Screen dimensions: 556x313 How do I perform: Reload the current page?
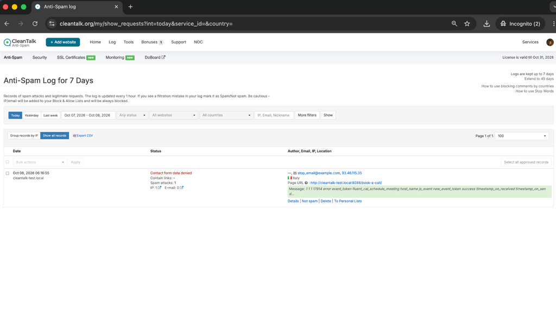click(35, 24)
